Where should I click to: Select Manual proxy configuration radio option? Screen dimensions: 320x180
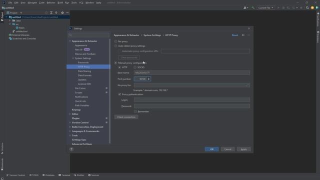point(115,63)
